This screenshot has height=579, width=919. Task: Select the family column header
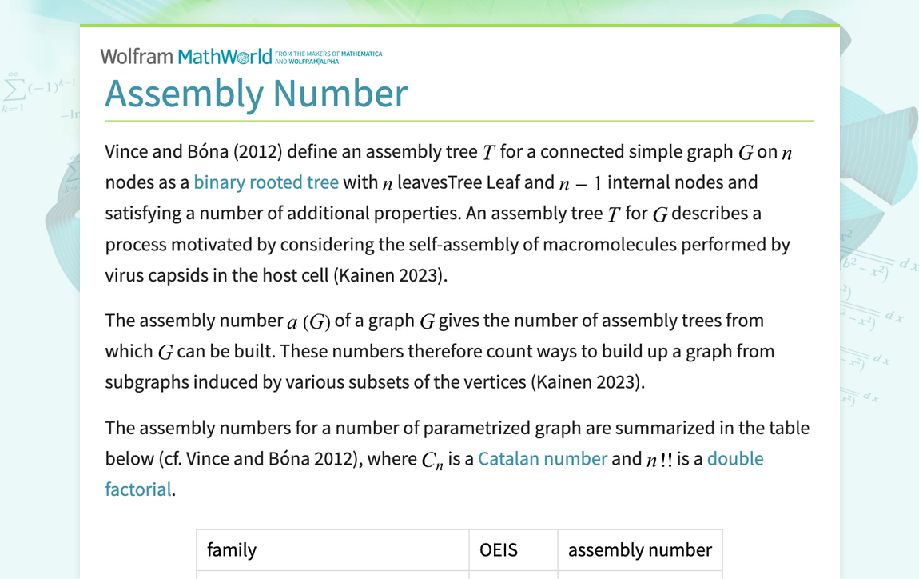tap(230, 549)
